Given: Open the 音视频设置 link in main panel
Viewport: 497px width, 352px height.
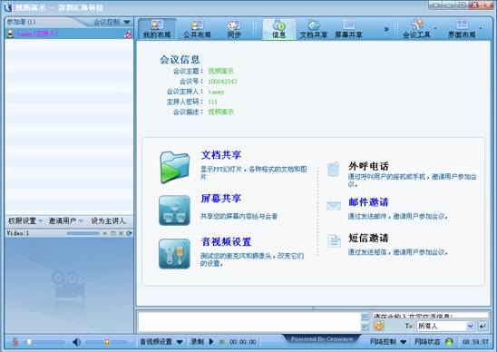Looking at the screenshot, I should 226,242.
